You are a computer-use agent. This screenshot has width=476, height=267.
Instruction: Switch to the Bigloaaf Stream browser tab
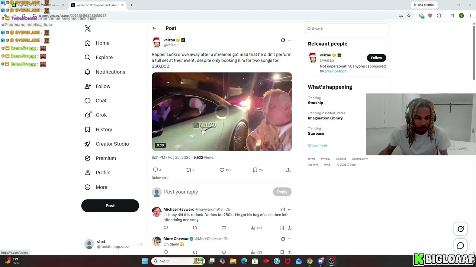(x=38, y=5)
